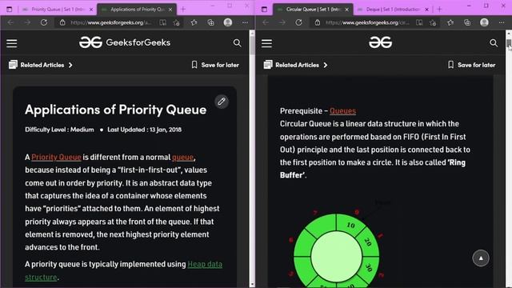The height and width of the screenshot is (288, 512).
Task: Open profile avatar in right browser
Action: coord(484,22)
